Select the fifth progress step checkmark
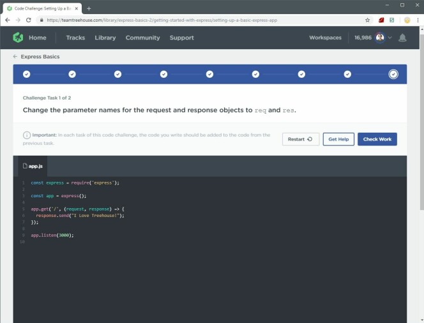Image resolution: width=424 pixels, height=323 pixels. 209,74
